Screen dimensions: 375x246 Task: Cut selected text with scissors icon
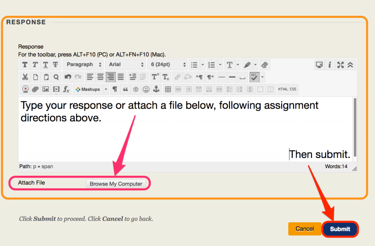(x=25, y=77)
